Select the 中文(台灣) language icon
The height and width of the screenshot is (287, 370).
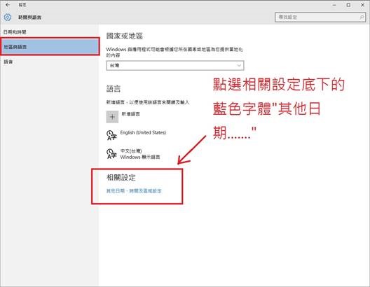111,153
